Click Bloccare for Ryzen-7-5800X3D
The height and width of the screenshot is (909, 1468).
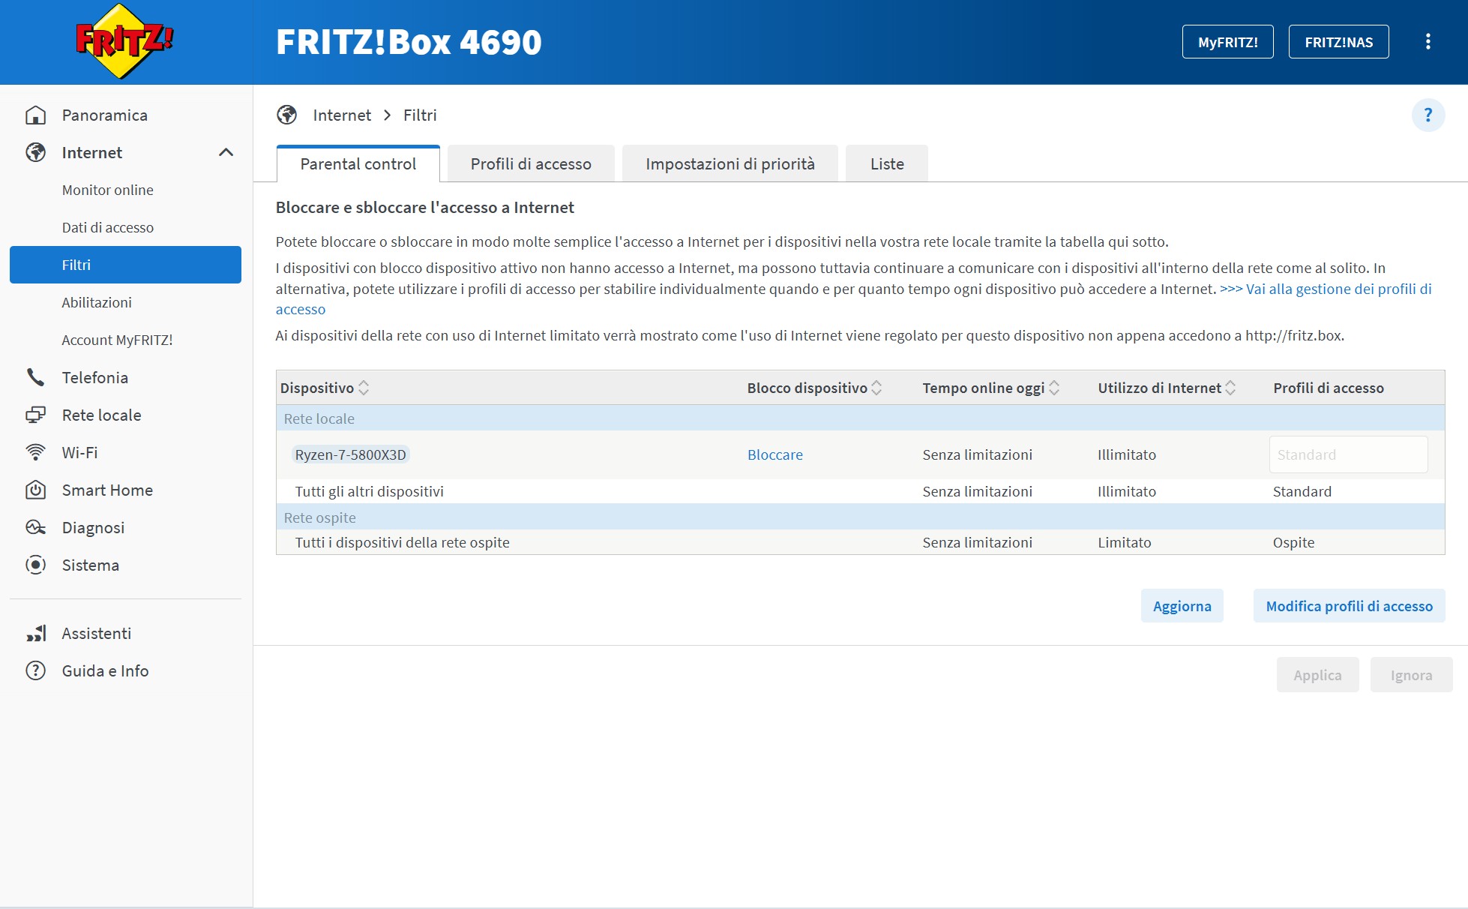point(774,454)
